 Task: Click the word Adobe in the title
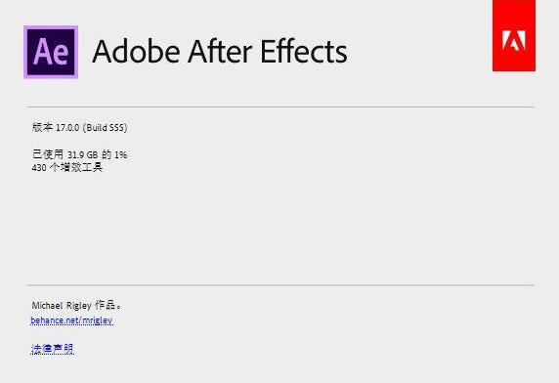click(136, 52)
